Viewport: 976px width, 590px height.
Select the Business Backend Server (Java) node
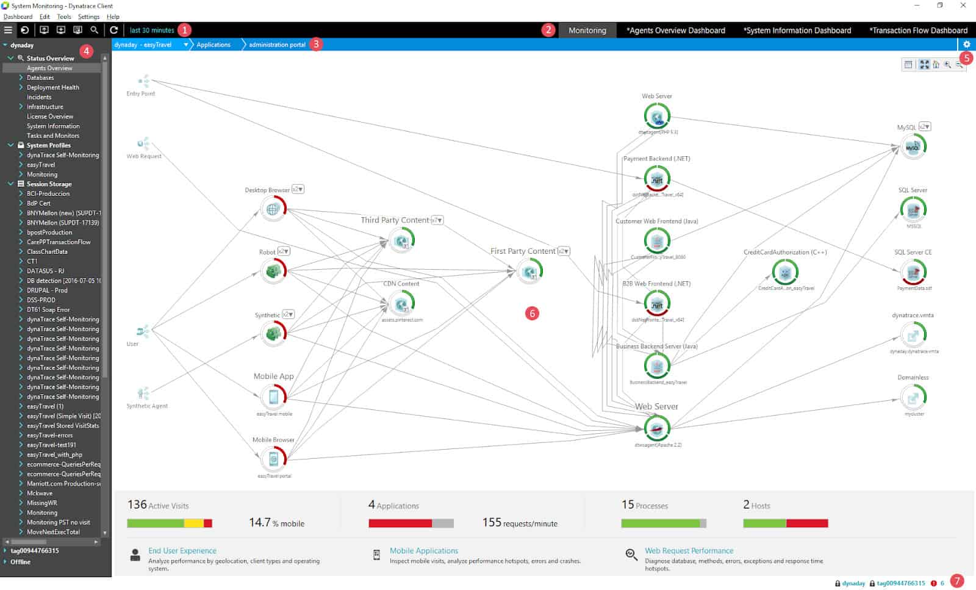coord(657,365)
